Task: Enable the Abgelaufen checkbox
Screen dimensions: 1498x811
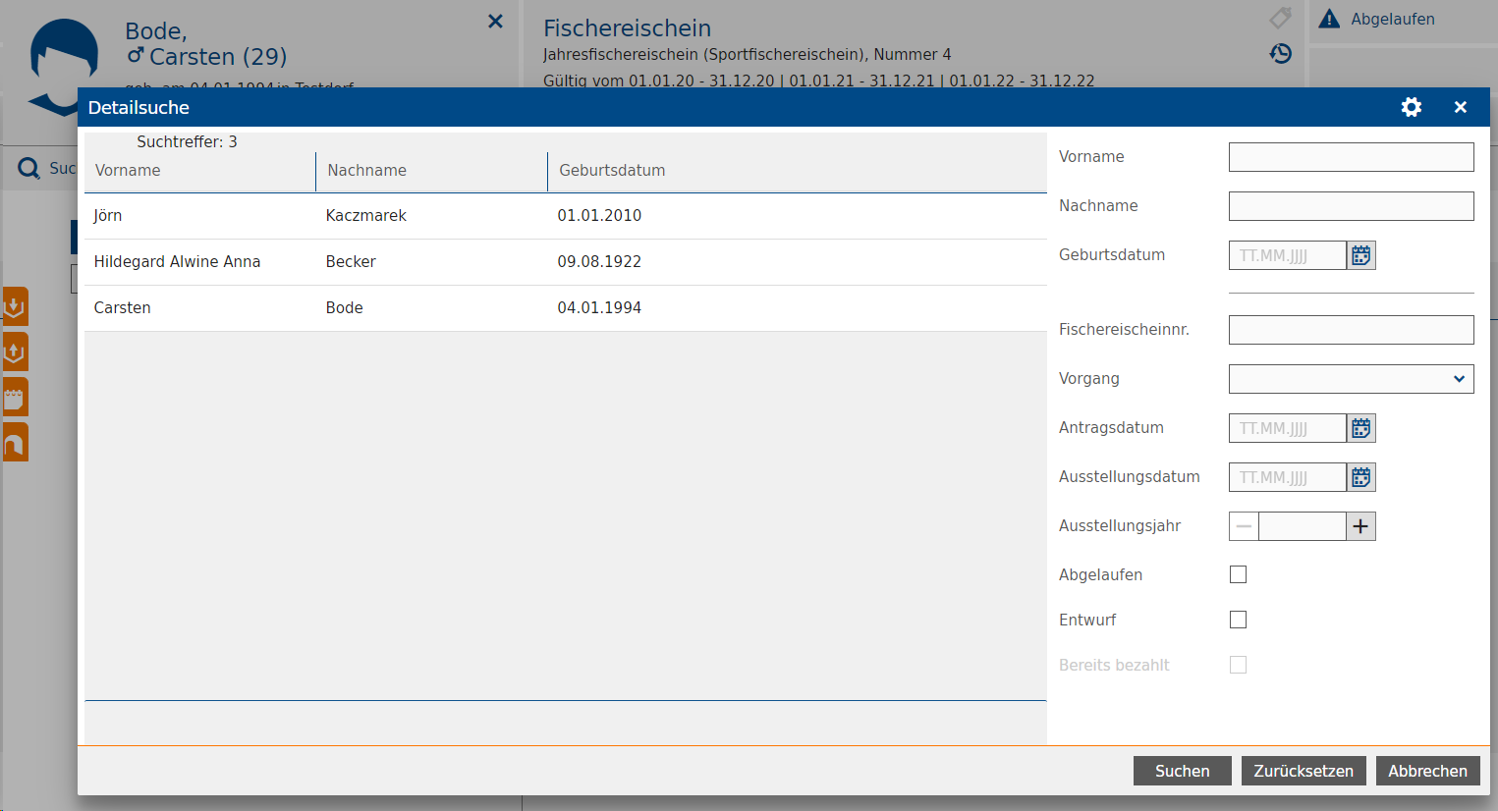Action: [x=1238, y=574]
